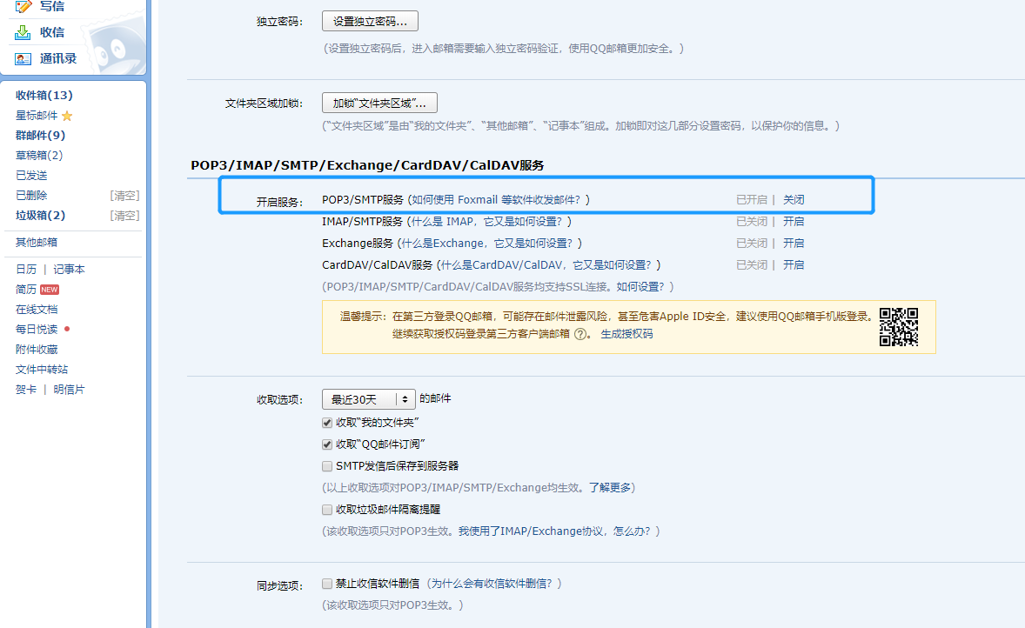Click the 加锁"文件夹区域" button
This screenshot has width=1025, height=628.
[379, 103]
